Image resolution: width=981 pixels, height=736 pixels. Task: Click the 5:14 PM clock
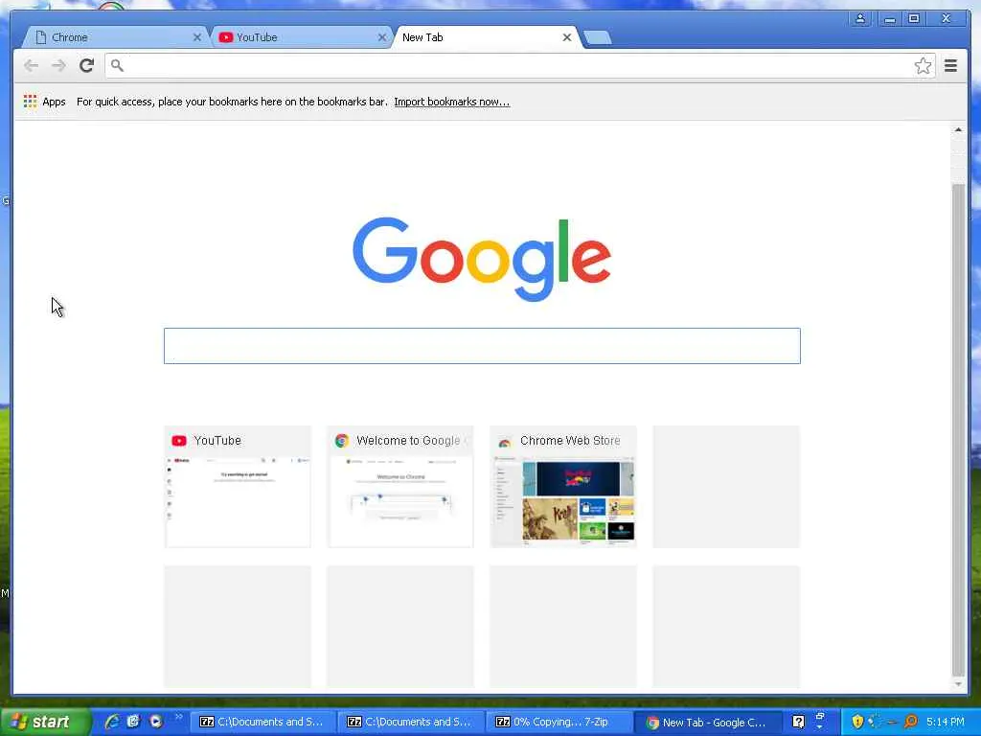click(946, 722)
